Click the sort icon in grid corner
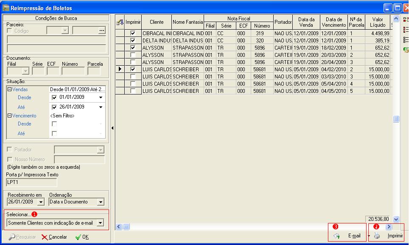Image resolution: width=409 pixels, height=245 pixels. (120, 22)
